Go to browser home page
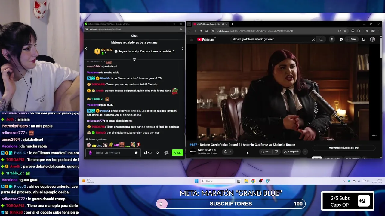The image size is (385, 216). coord(206,31)
